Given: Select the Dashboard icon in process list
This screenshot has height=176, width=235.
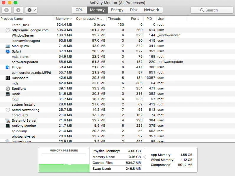Looking at the screenshot, I should click(x=8, y=78).
